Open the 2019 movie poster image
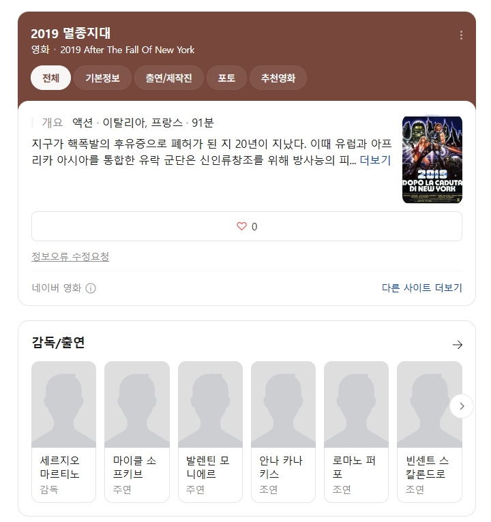The height and width of the screenshot is (522, 491). [432, 159]
